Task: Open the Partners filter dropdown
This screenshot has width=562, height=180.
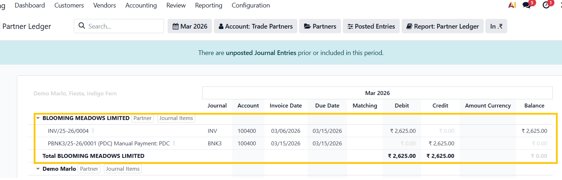Action: pos(320,26)
